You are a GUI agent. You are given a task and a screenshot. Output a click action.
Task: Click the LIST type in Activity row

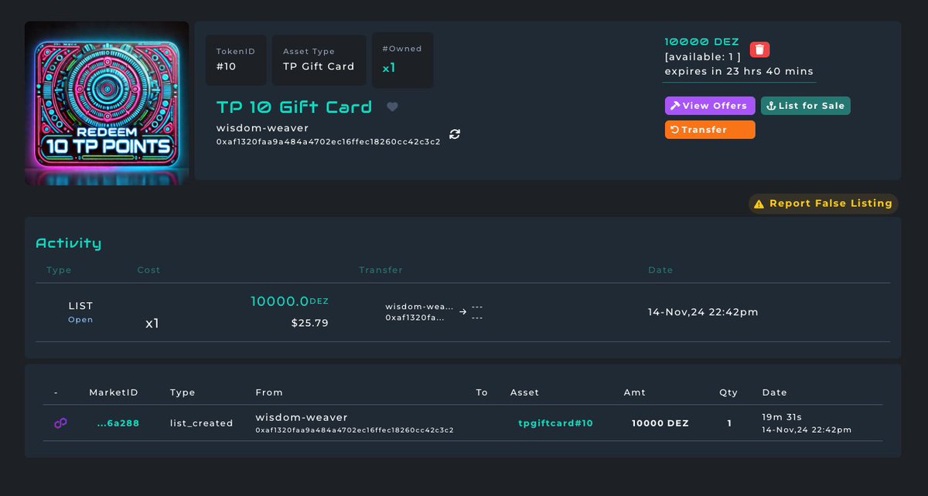coord(80,306)
